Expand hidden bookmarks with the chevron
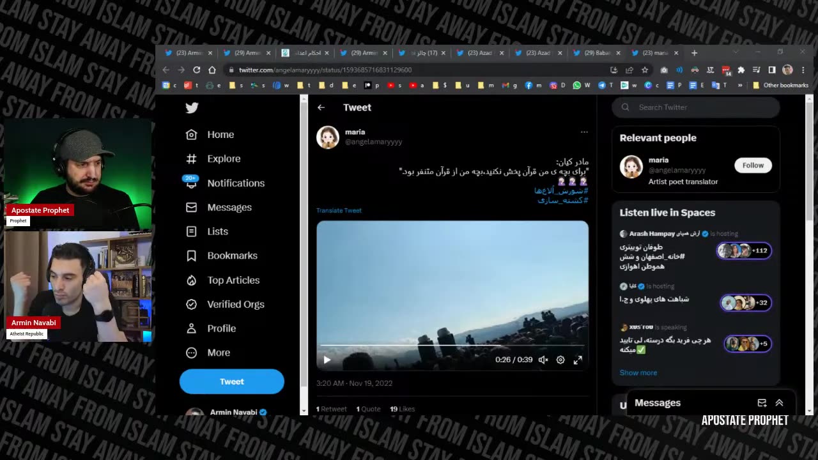 (x=740, y=85)
